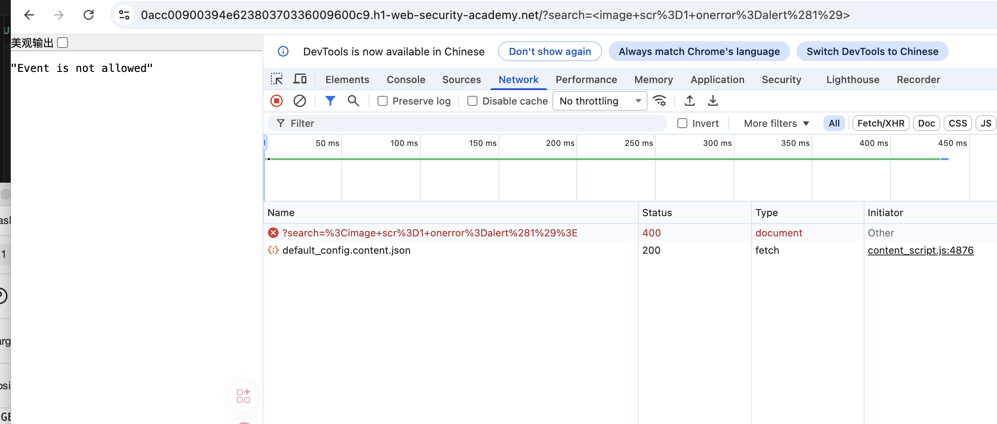Click the browser address bar URL
The image size is (997, 424).
pyautogui.click(x=495, y=15)
